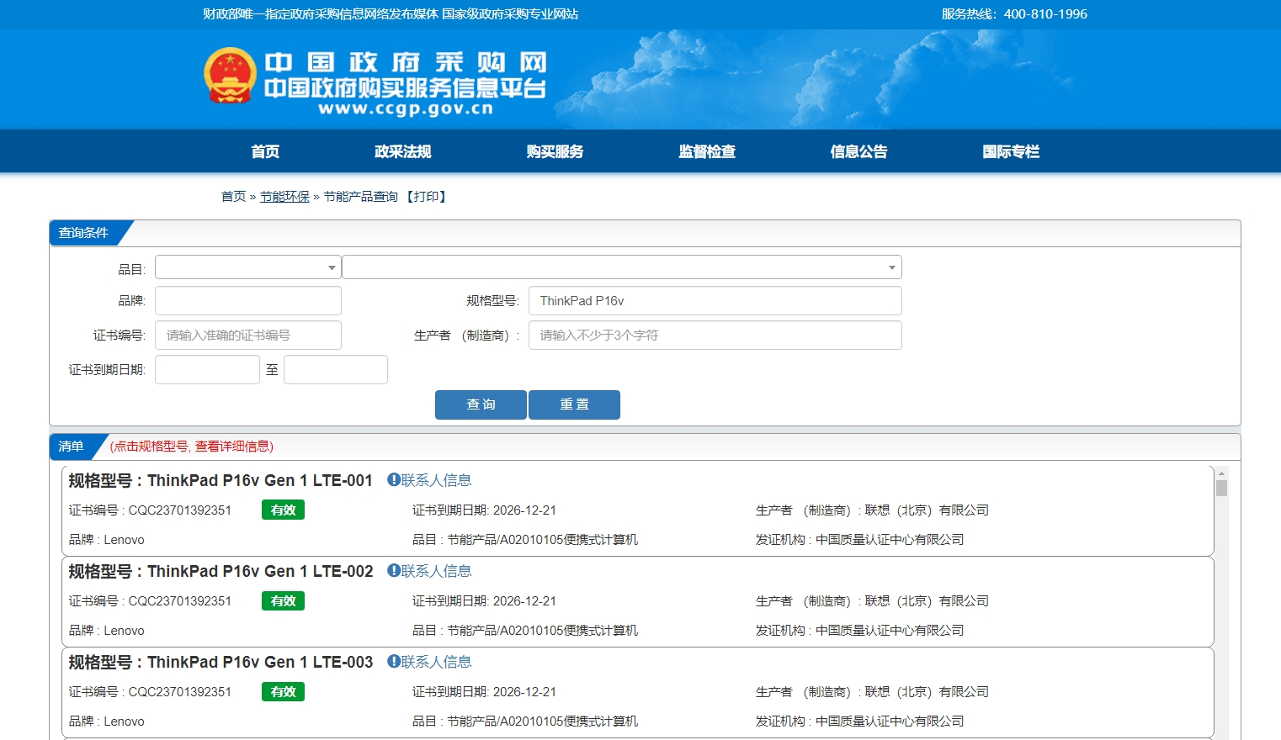The image size is (1281, 740).
Task: Select 购买服务 in the main menu
Action: 555,151
